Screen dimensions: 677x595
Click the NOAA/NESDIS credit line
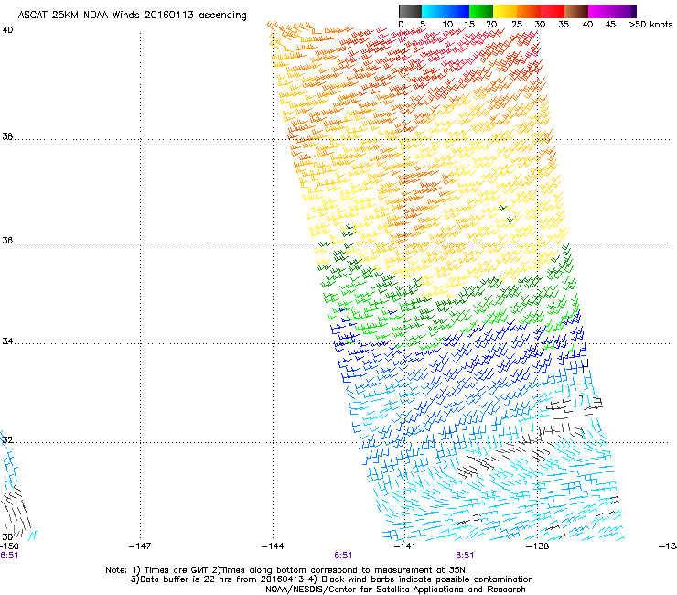[x=395, y=590]
